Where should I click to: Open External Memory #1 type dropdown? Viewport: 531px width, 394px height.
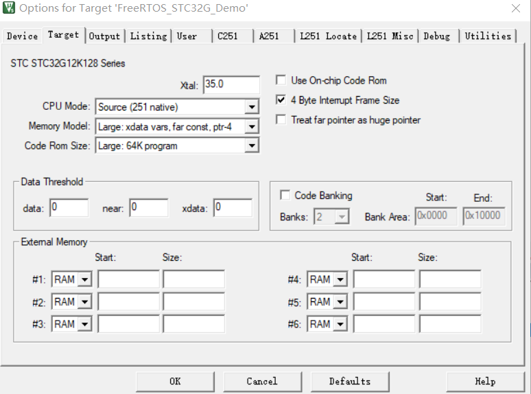coord(85,280)
